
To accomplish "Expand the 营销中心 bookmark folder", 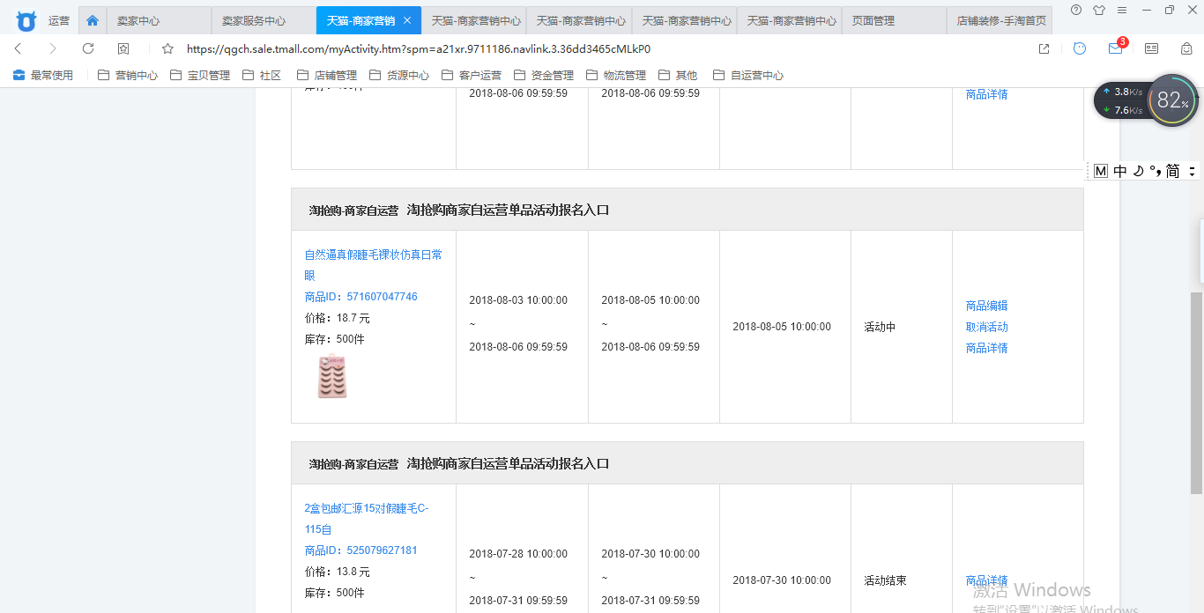I will coord(128,76).
